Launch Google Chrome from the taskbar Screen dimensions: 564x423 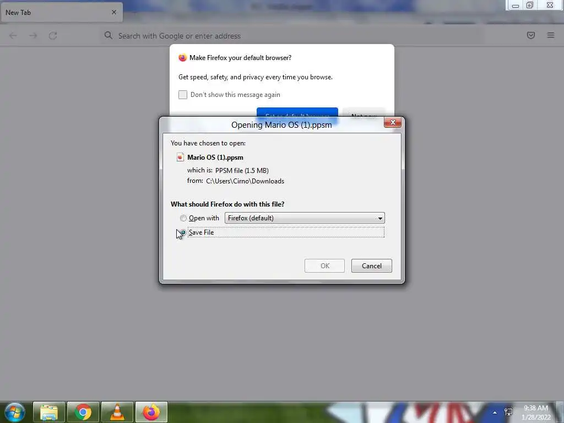point(83,412)
